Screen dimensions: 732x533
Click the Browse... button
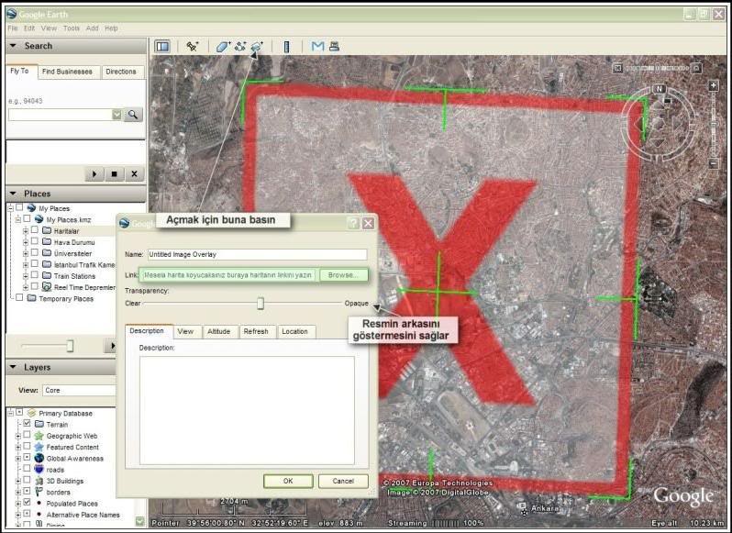click(344, 274)
